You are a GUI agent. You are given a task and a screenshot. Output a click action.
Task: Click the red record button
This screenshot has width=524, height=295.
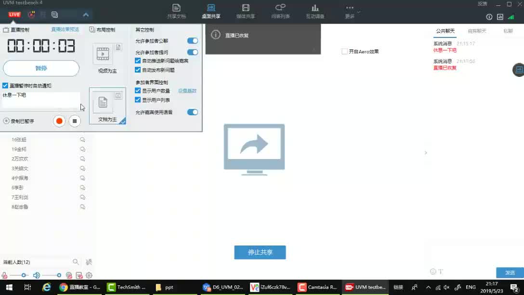[59, 121]
